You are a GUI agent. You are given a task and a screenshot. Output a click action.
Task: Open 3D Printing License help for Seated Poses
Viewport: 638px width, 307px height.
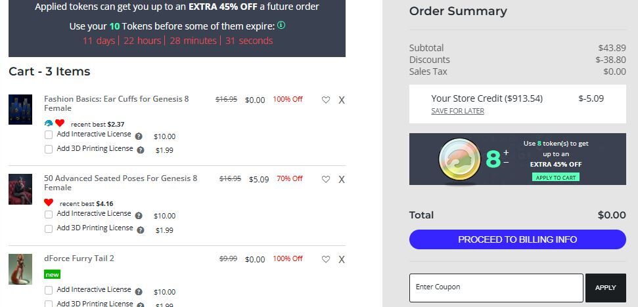[x=141, y=230]
